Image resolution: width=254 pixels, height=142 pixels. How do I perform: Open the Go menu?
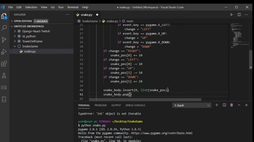click(53, 7)
